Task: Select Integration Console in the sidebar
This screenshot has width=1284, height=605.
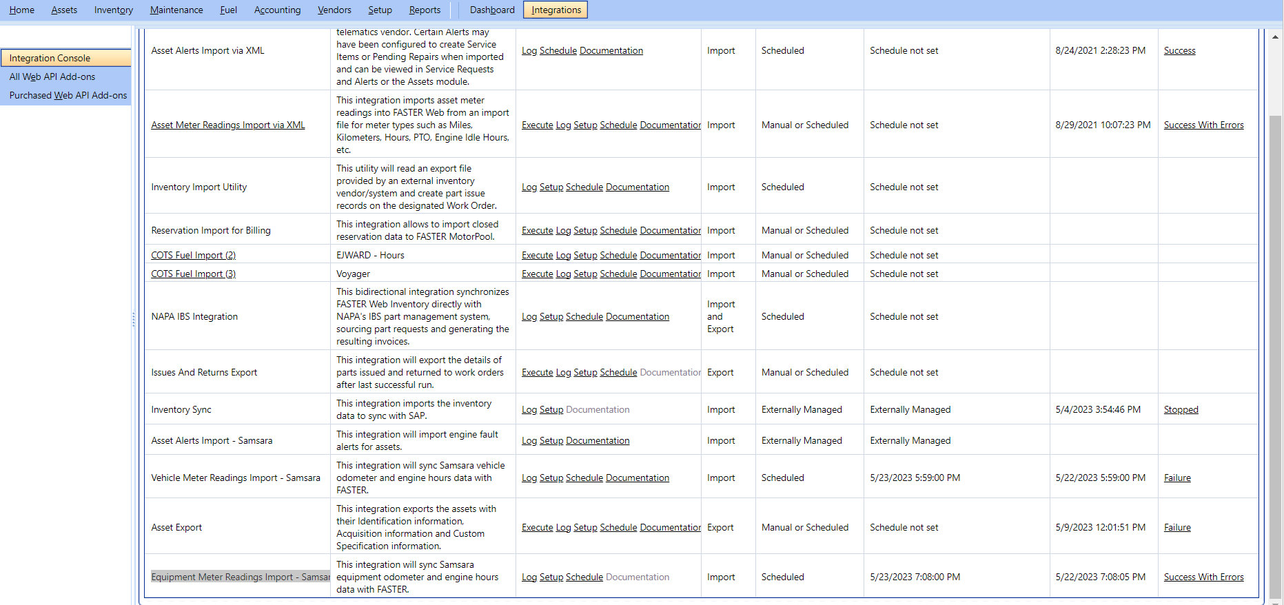Action: tap(66, 58)
